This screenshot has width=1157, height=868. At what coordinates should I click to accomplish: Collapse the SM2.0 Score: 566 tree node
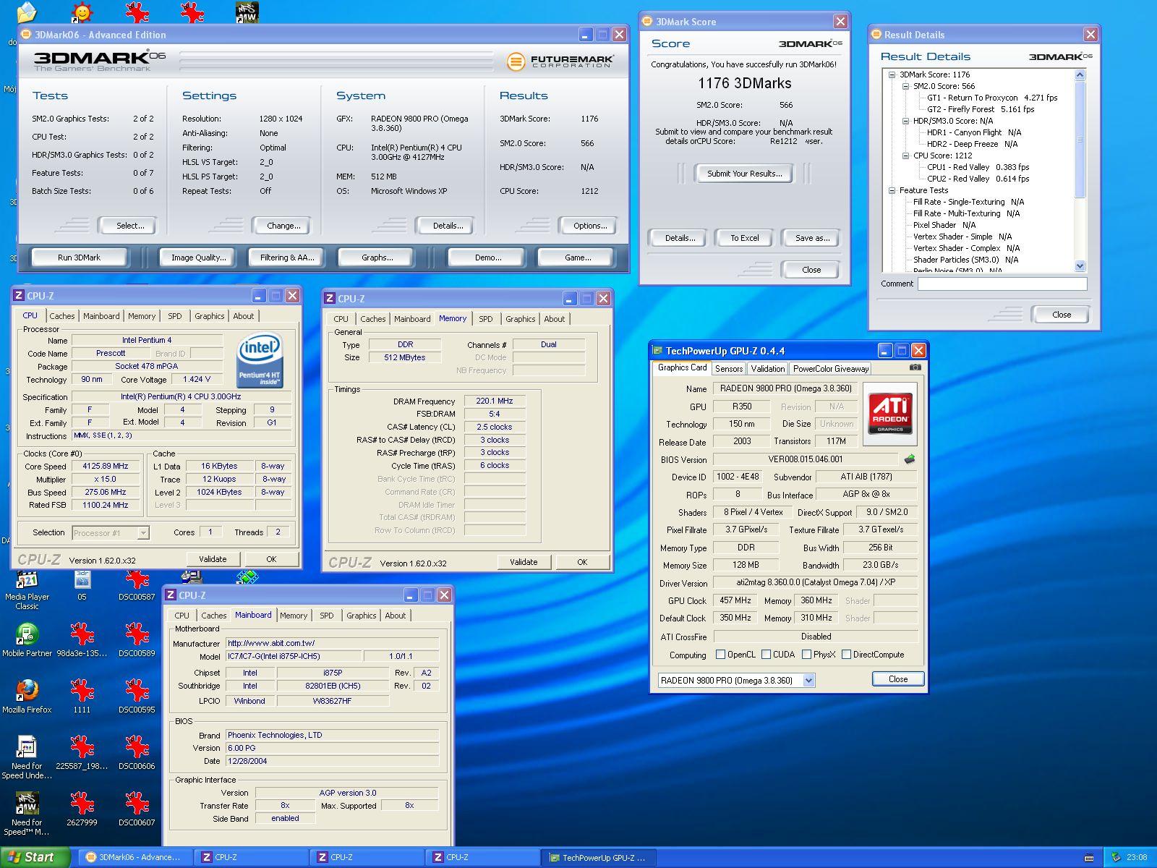coord(905,86)
